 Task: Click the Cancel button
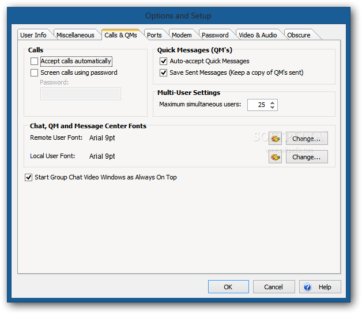pos(274,287)
